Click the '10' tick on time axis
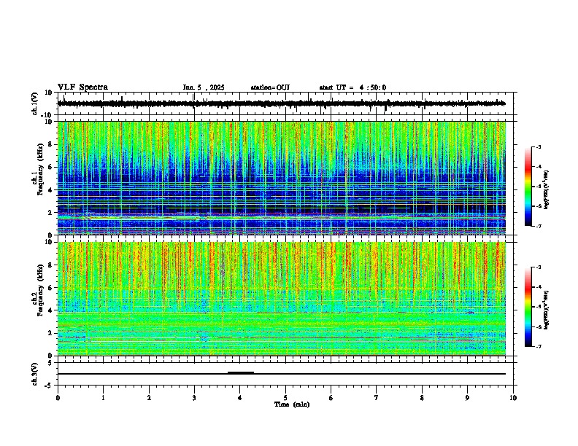Image resolution: width=578 pixels, height=446 pixels. (513, 398)
